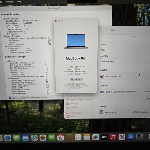Click the MacBook Pro window title
150x150 pixels.
(x=55, y=8)
